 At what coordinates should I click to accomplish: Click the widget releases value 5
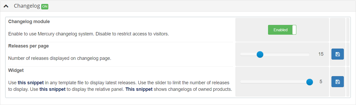pyautogui.click(x=321, y=82)
